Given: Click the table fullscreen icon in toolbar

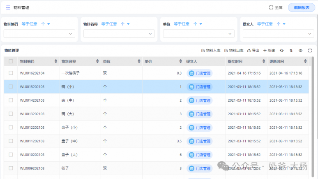Looking at the screenshot, I should click(x=310, y=51).
